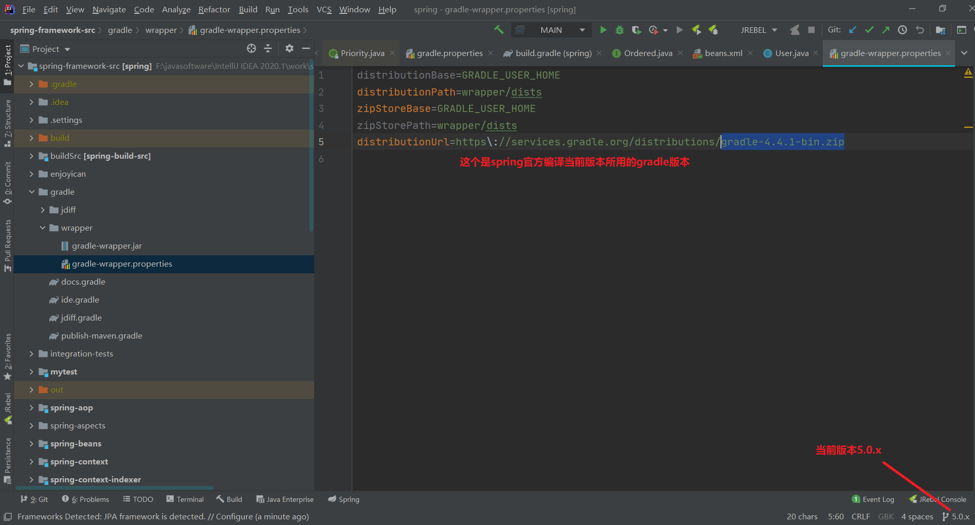Open the Terminal tool window

pyautogui.click(x=185, y=499)
